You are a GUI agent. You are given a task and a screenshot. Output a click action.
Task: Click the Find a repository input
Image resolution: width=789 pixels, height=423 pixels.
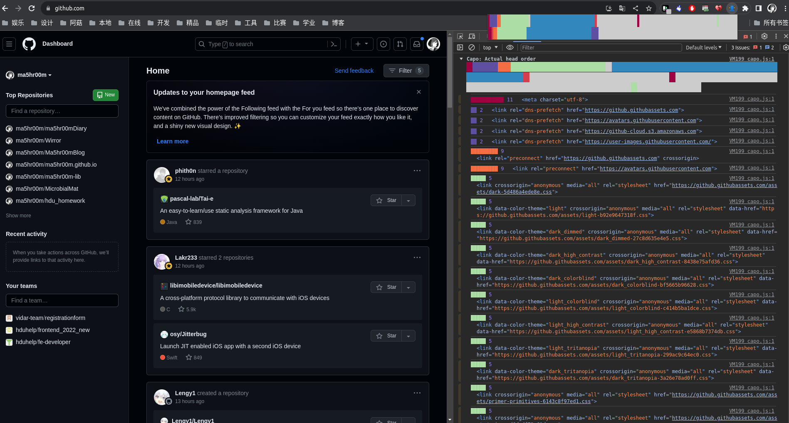(x=62, y=111)
